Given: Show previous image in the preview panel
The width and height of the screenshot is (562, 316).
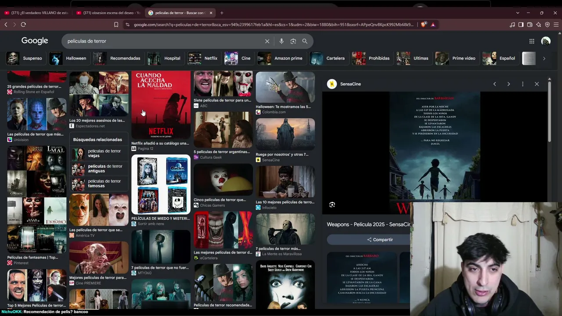Looking at the screenshot, I should pos(494,84).
